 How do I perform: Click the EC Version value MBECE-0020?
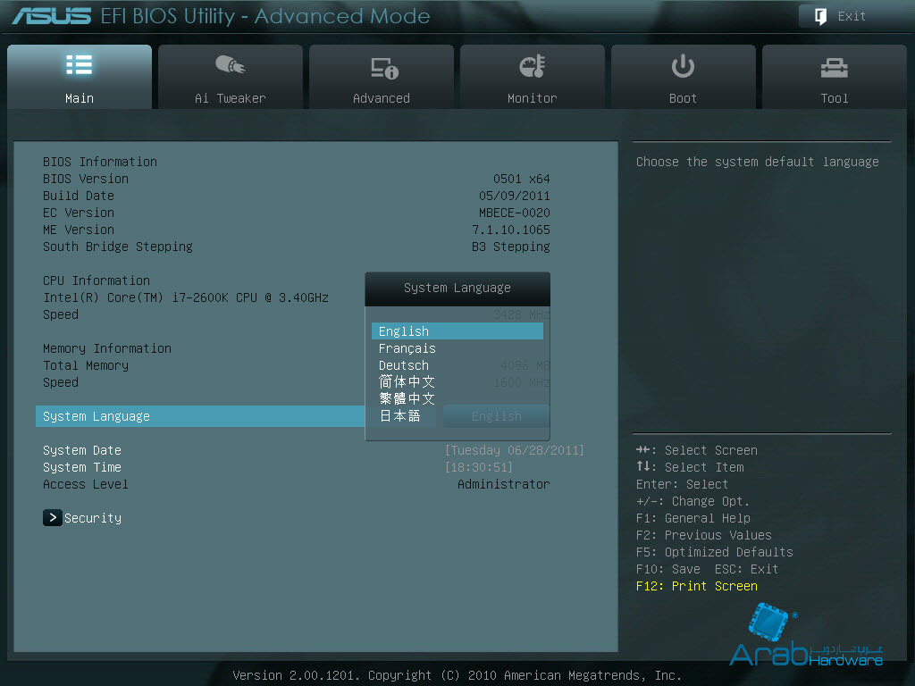[x=515, y=213]
